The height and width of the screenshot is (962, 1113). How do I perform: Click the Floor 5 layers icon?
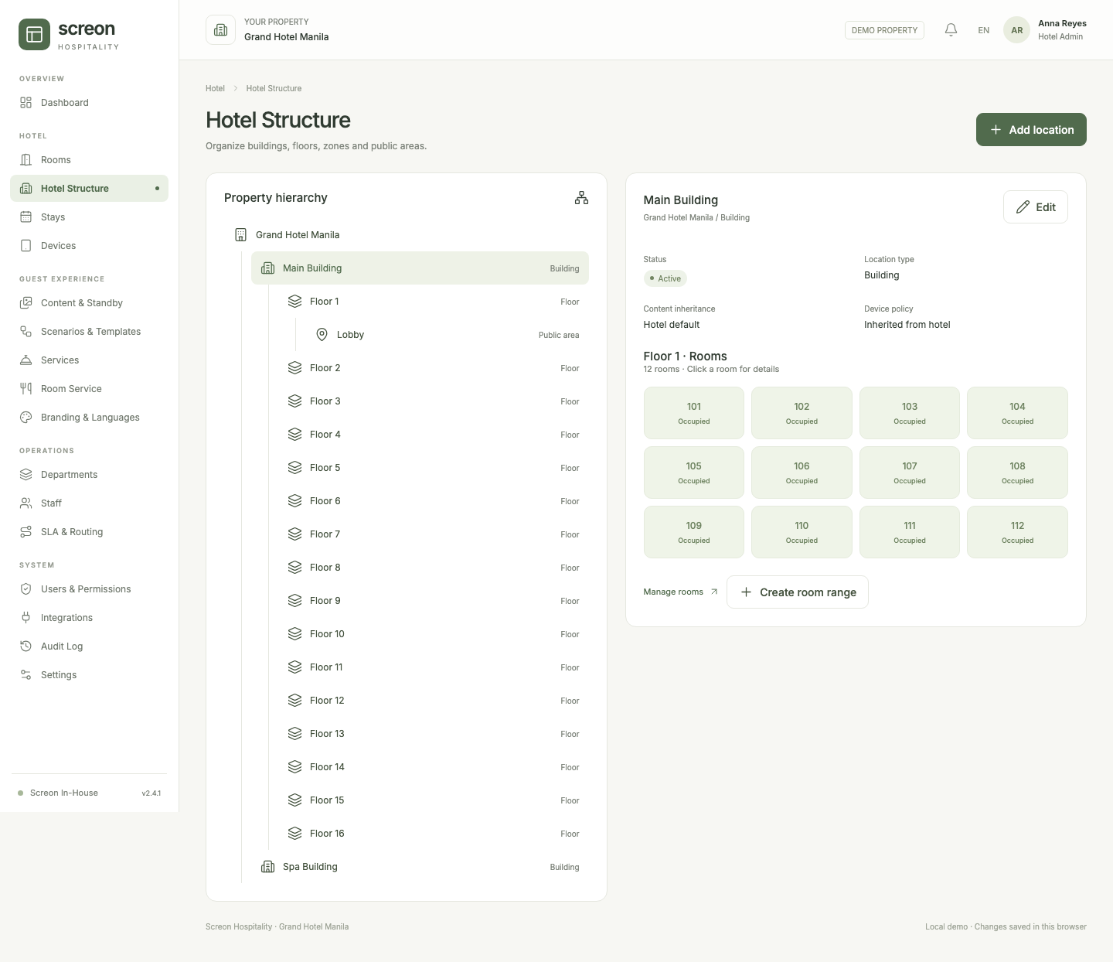[x=295, y=468]
